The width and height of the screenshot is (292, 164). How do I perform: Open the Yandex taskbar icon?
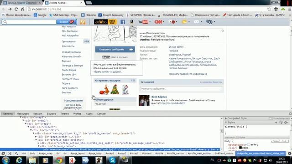tap(72, 160)
